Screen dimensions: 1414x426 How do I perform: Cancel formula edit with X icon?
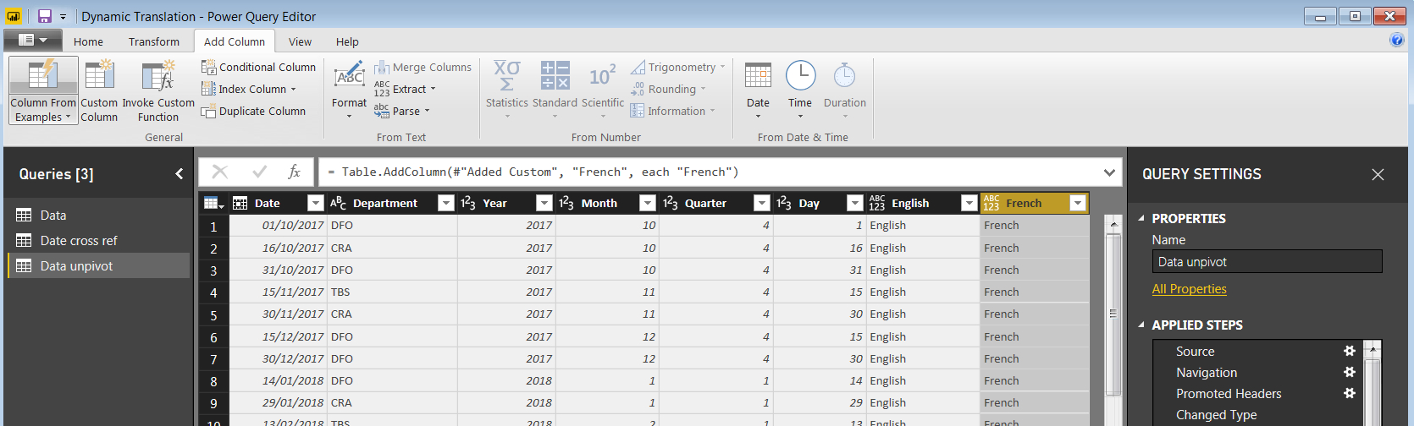tap(220, 172)
